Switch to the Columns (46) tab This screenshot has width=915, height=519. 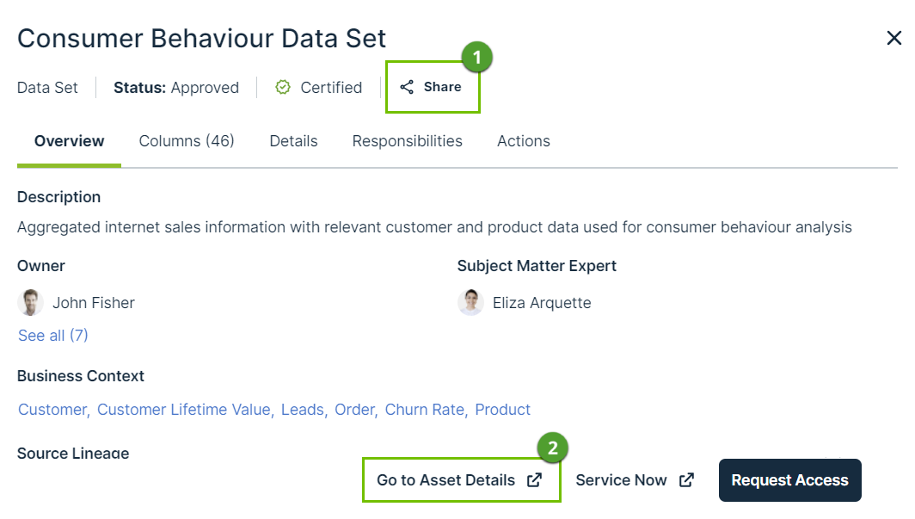187,141
